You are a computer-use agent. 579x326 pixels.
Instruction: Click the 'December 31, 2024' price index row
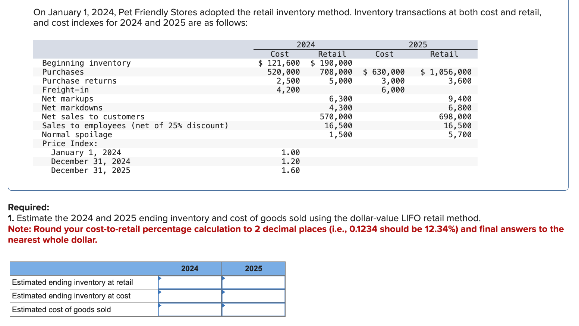tap(91, 162)
